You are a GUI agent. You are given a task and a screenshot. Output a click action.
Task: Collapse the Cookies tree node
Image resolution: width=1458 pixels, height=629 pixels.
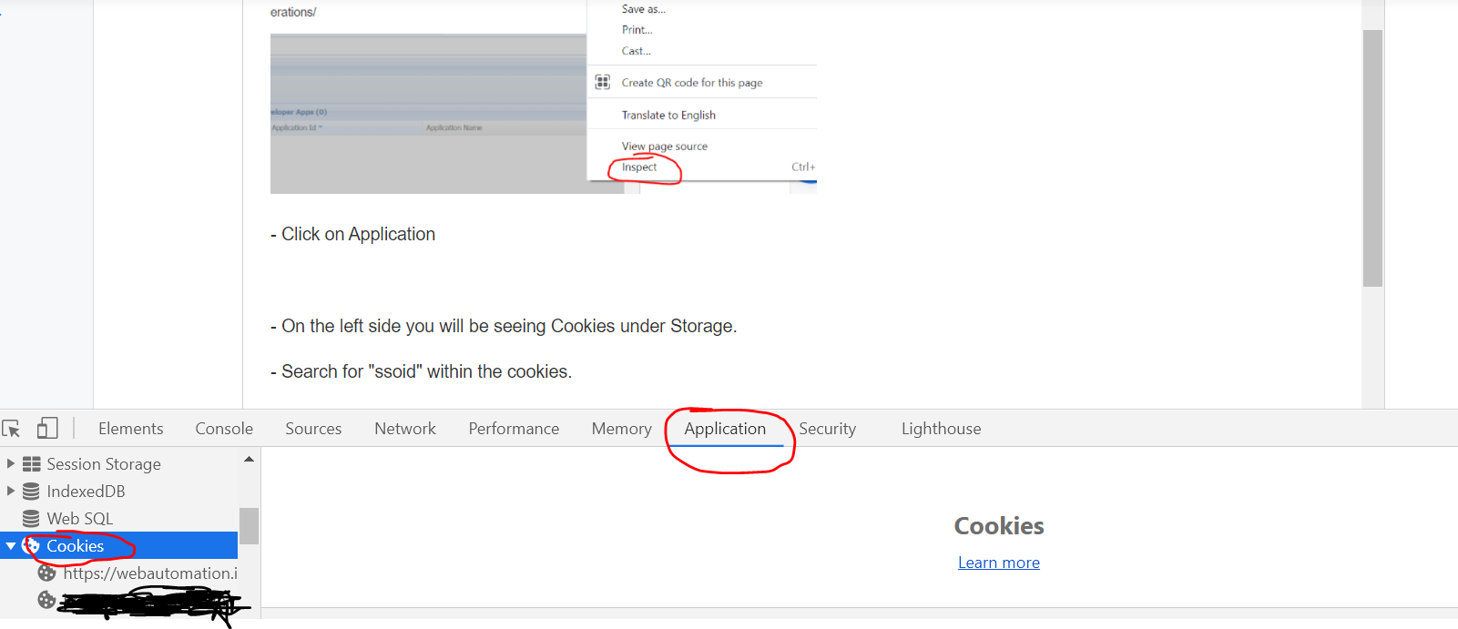pyautogui.click(x=11, y=546)
